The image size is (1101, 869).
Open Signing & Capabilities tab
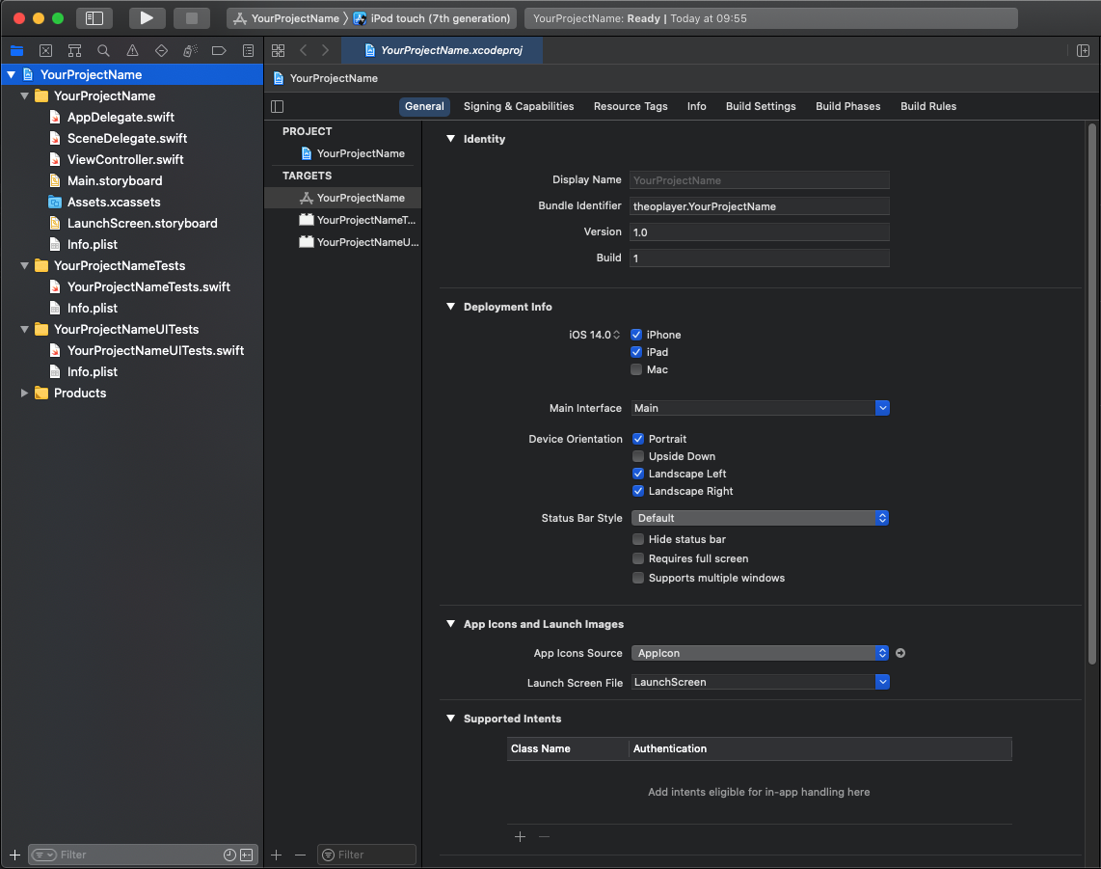tap(518, 106)
